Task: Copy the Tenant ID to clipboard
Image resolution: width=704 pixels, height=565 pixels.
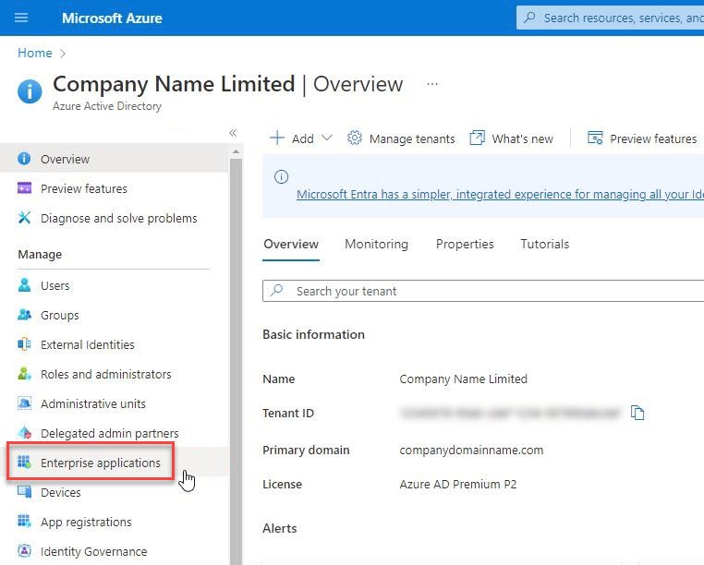Action: [x=637, y=413]
